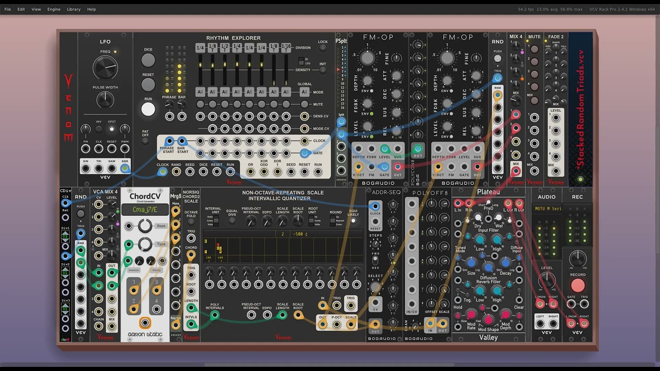Screen dimensions: 660x371
Task: Open the Library menu
Action: click(74, 9)
